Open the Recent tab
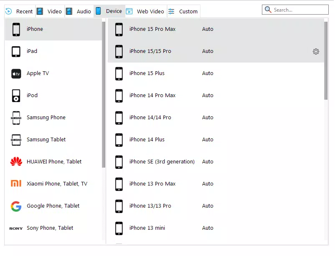335x256 pixels. 20,11
